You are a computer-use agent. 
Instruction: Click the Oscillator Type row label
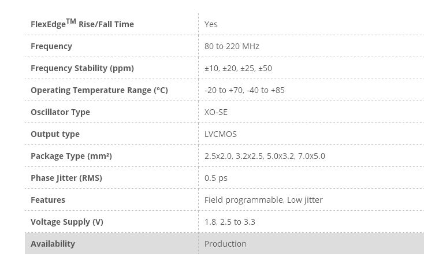tap(60, 112)
